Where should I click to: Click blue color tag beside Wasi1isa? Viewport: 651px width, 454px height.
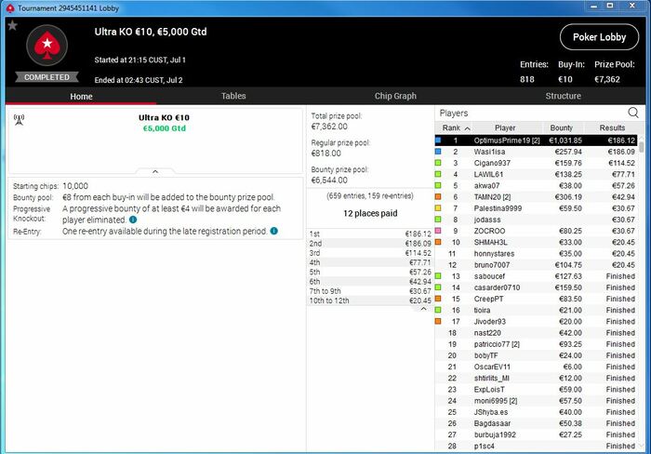[438, 152]
